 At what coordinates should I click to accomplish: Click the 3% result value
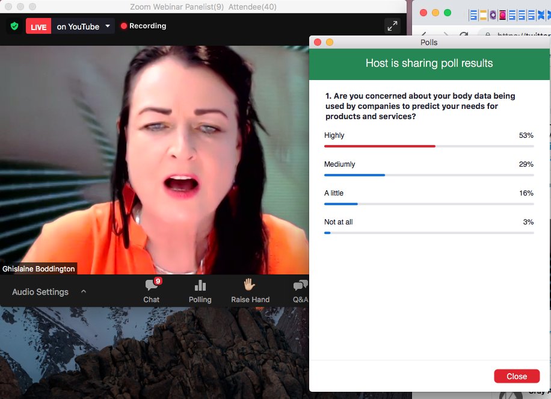click(x=528, y=222)
